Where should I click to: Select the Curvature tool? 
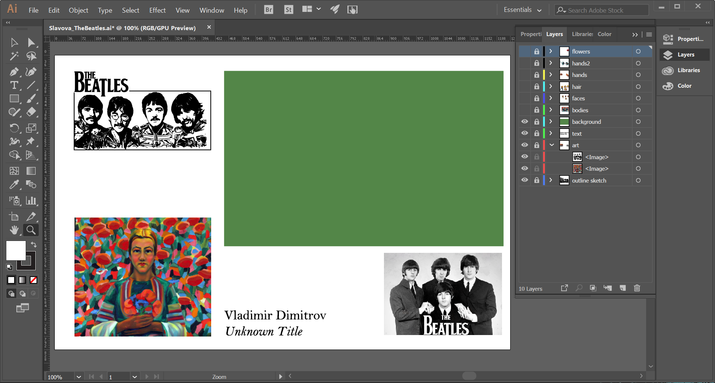click(x=31, y=71)
